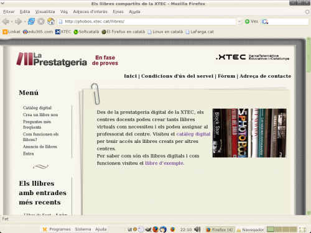Open the panel Ajuda menu
This screenshot has width=311, height=233.
101,229
